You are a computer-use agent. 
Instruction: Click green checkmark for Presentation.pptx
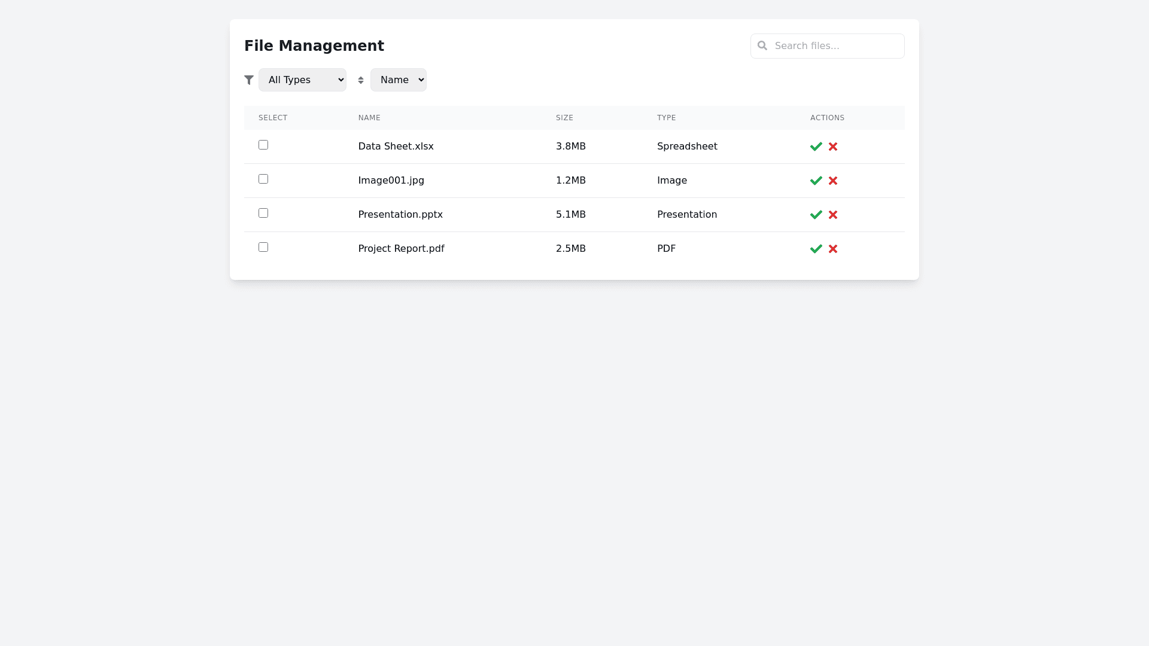(816, 215)
